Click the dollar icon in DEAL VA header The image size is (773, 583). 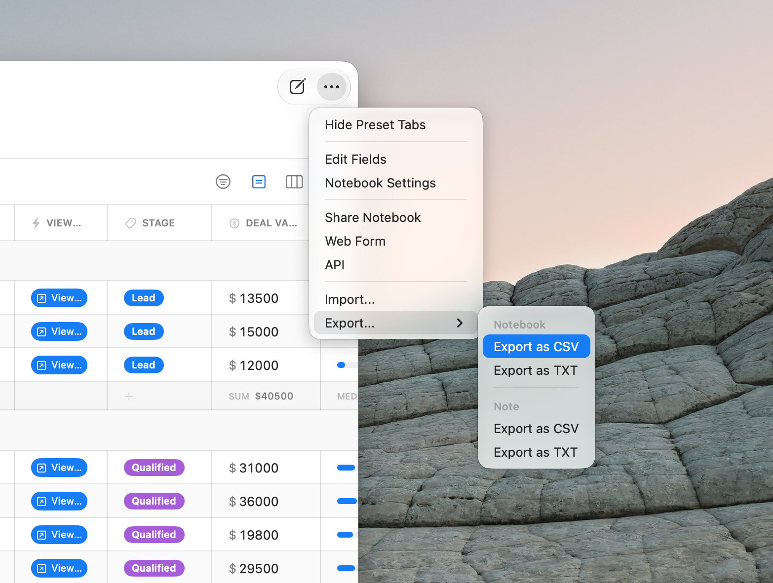coord(234,223)
